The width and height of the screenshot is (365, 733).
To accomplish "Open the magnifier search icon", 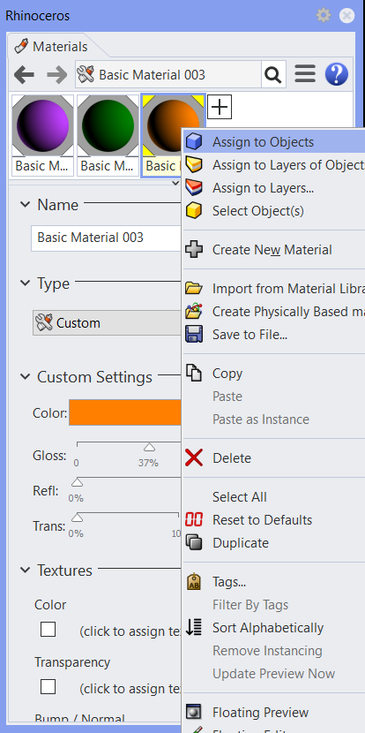I will pos(273,74).
